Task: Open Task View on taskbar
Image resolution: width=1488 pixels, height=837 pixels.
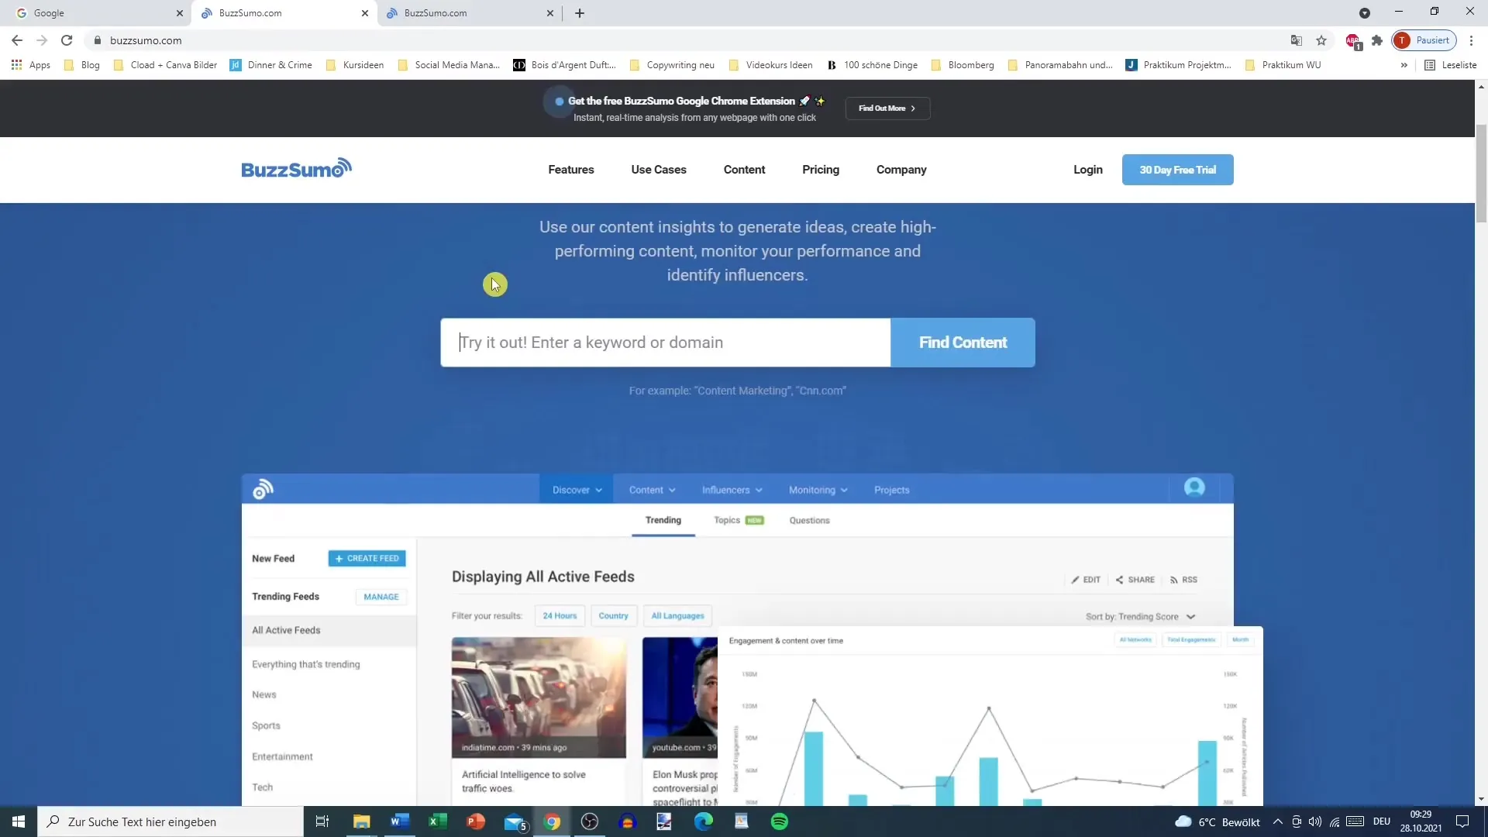Action: point(322,821)
